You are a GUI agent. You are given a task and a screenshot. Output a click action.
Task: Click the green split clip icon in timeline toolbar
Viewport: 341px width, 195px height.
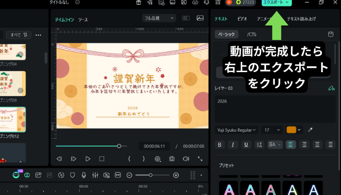(27, 175)
